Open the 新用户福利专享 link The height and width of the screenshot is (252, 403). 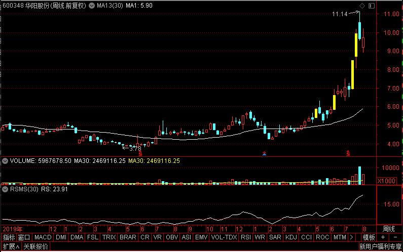[380, 247]
